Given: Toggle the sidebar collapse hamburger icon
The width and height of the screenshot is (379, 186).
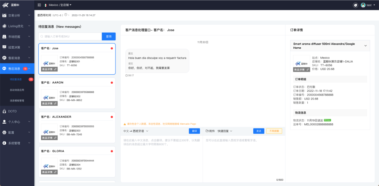Looking at the screenshot, I should coord(39,5).
